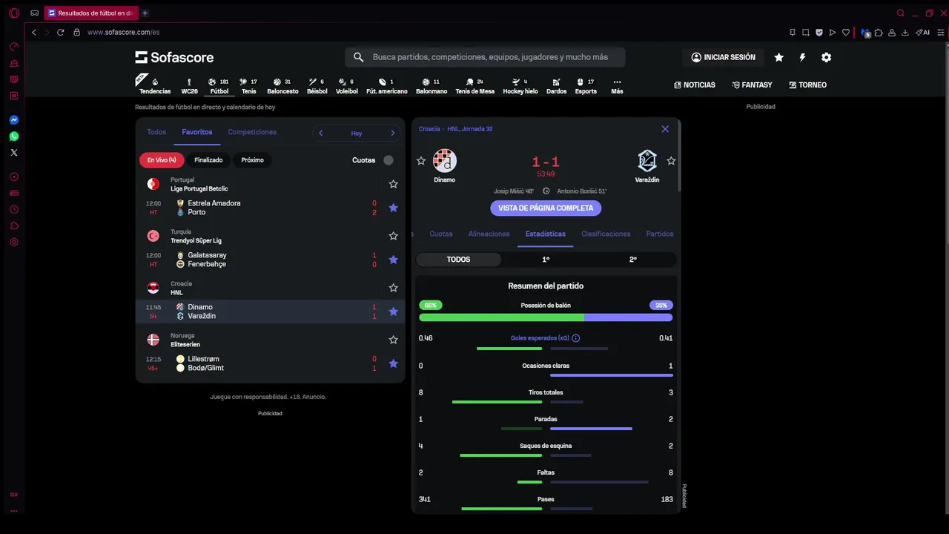Image resolution: width=949 pixels, height=534 pixels.
Task: Open the TORNEO link
Action: coord(807,85)
